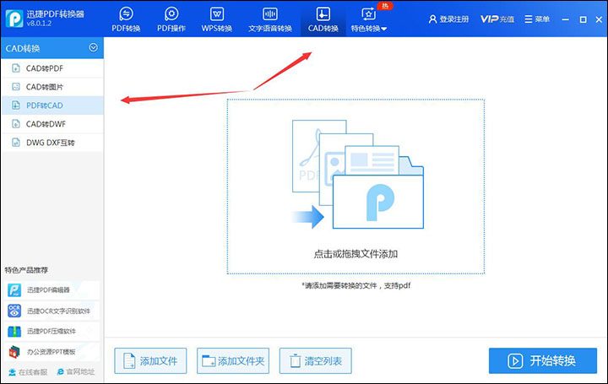
Task: Click the folder icon in 添加文件夹
Action: click(x=209, y=360)
